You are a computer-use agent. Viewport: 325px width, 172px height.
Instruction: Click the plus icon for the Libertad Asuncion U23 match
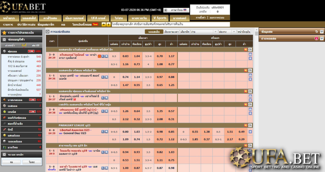250,132
